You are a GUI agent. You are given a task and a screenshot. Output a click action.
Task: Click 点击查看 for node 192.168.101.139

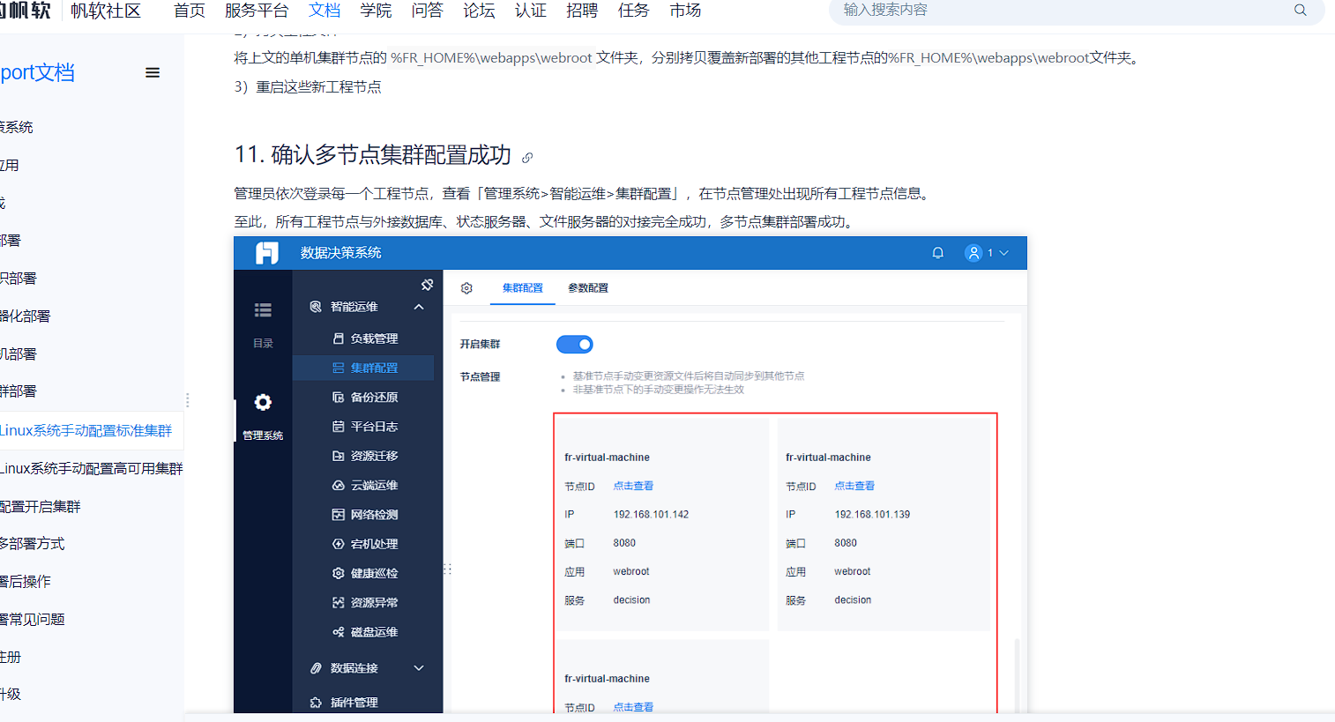pyautogui.click(x=854, y=486)
